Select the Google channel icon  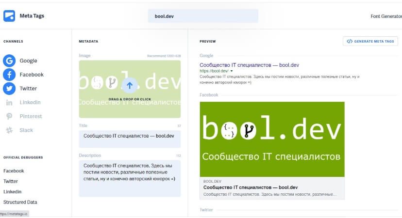click(x=9, y=61)
